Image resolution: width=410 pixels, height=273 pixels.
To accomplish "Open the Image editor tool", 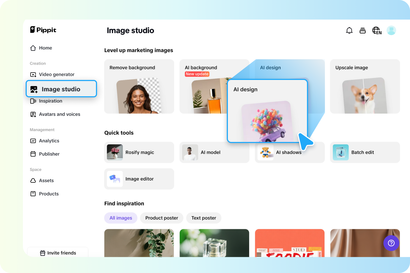I will [139, 179].
